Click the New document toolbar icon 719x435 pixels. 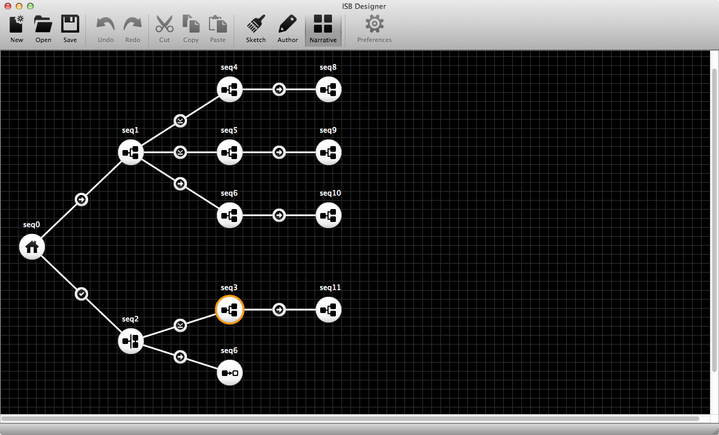[17, 25]
